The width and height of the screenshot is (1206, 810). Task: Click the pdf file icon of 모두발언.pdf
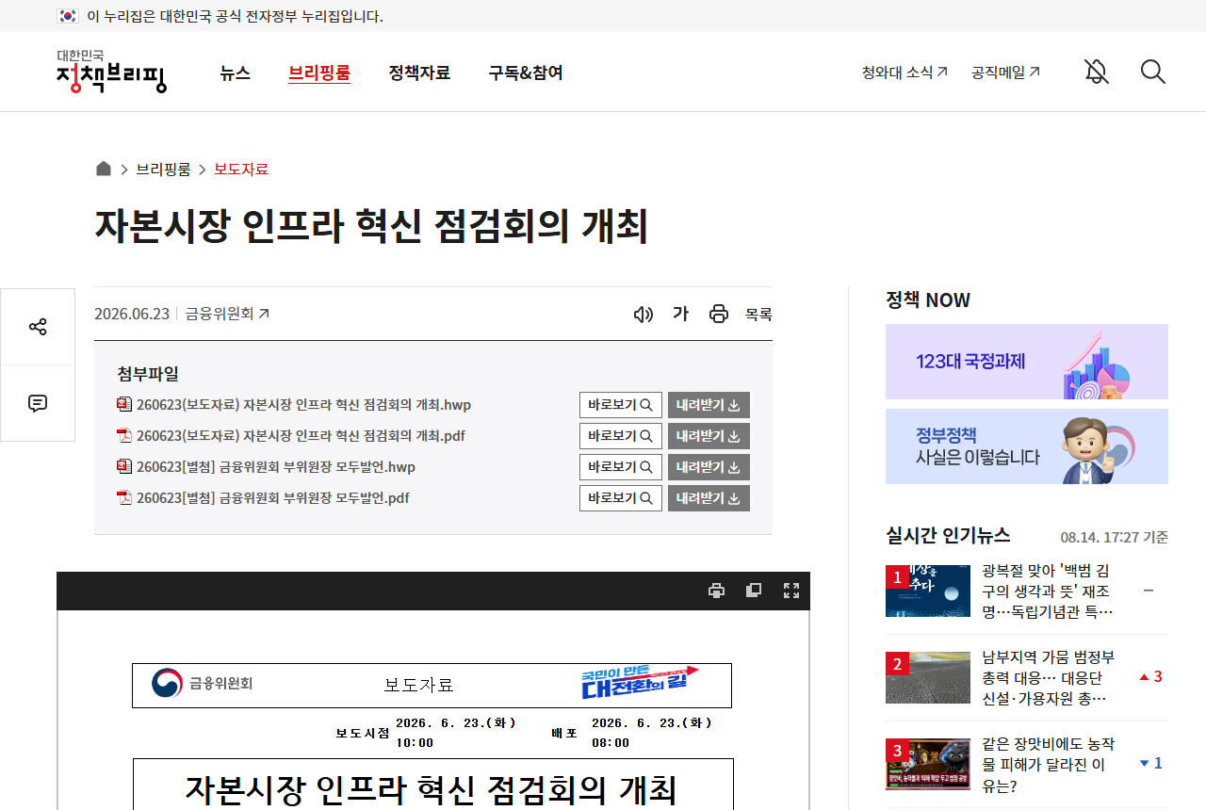point(124,497)
